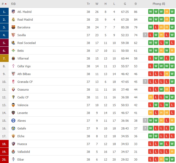
Task: Sort by the G goals column header
Action: pyautogui.click(x=125, y=4)
